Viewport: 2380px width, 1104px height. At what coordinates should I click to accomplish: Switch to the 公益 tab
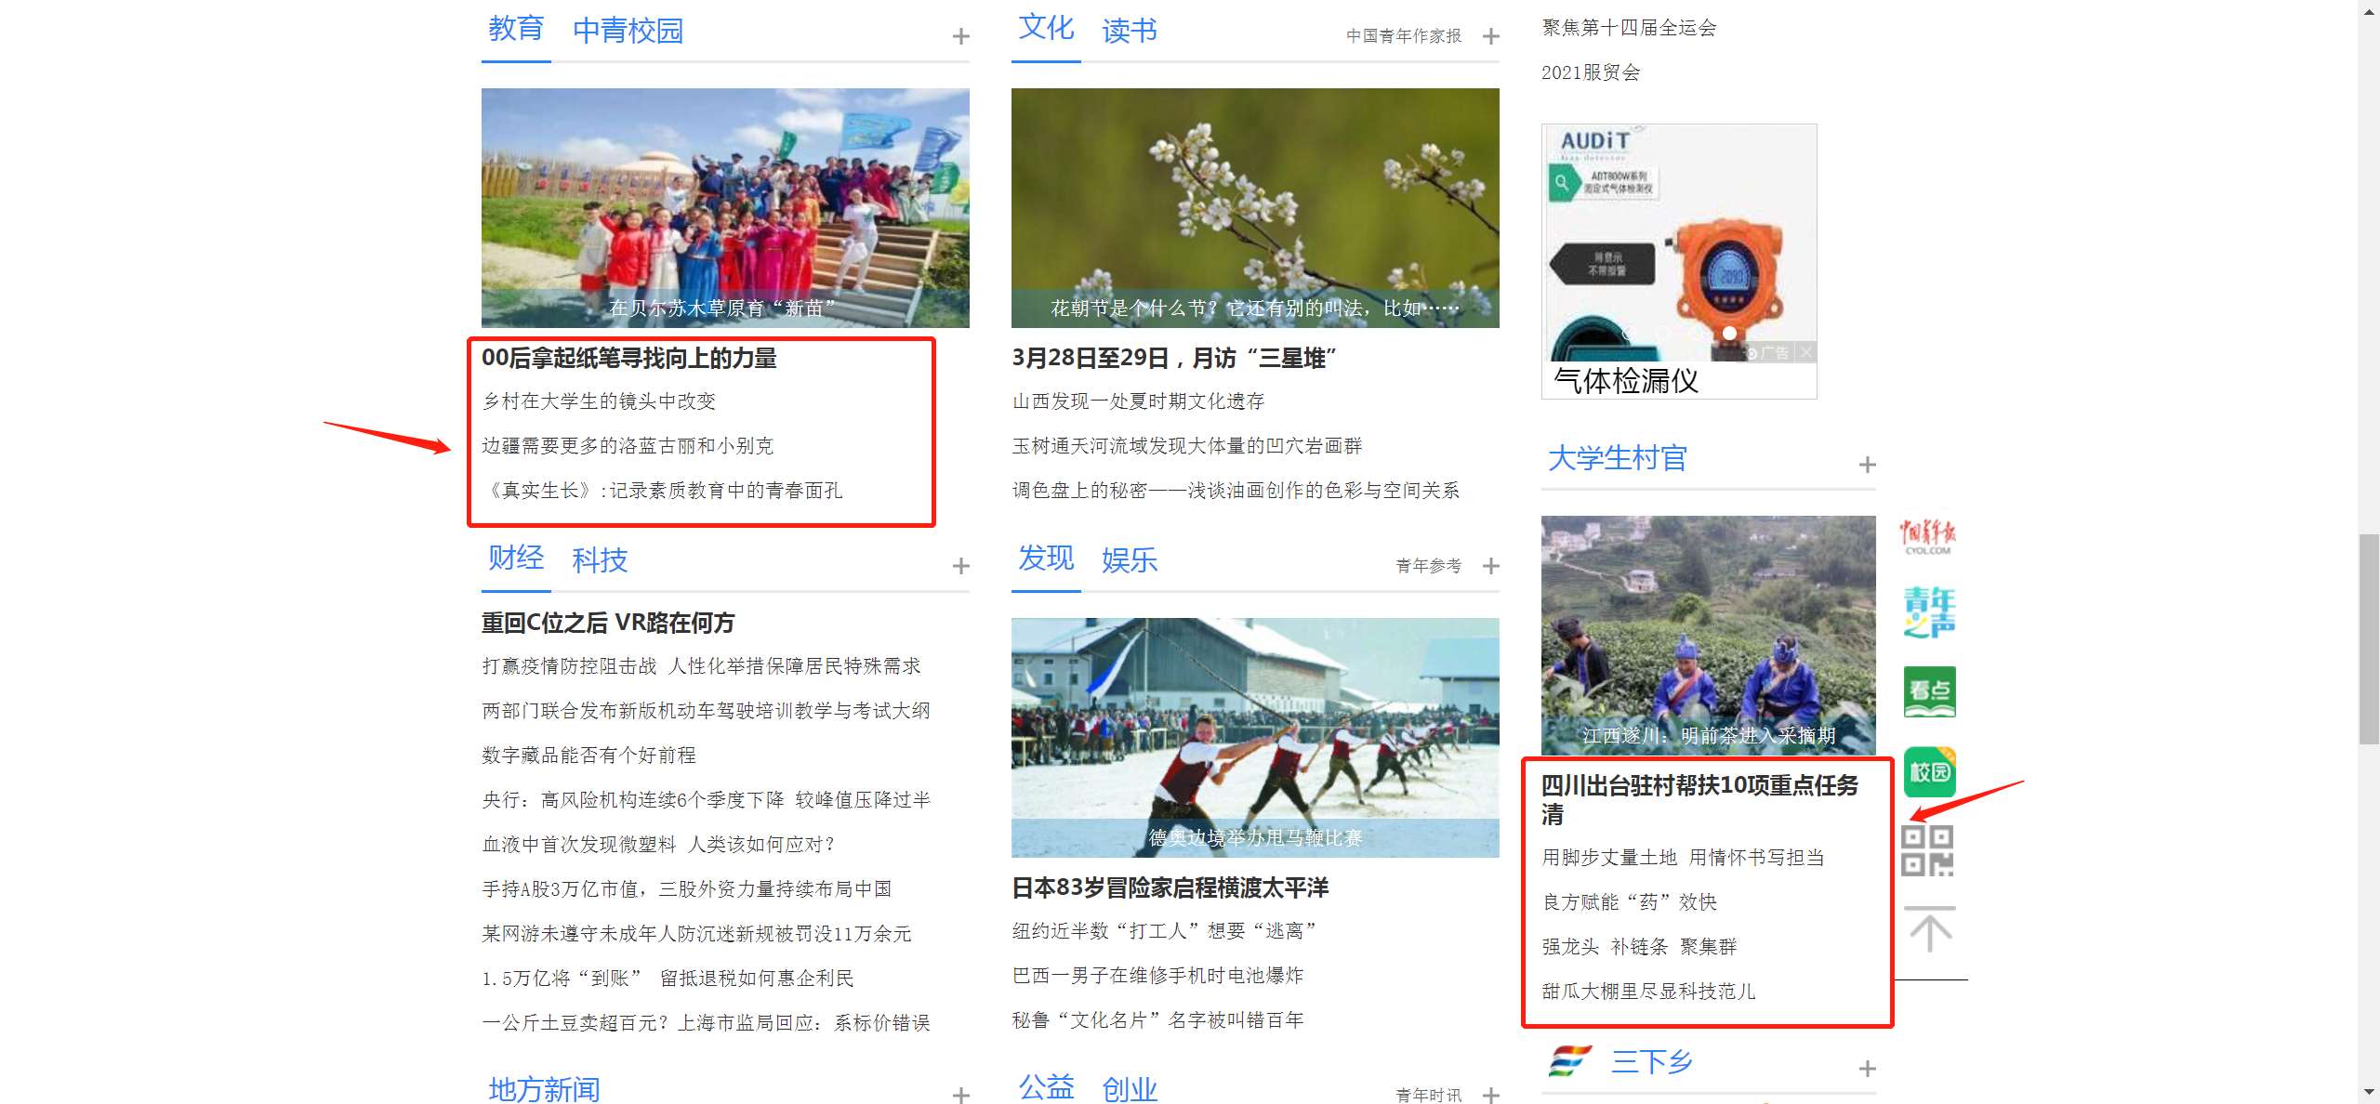click(1046, 1087)
